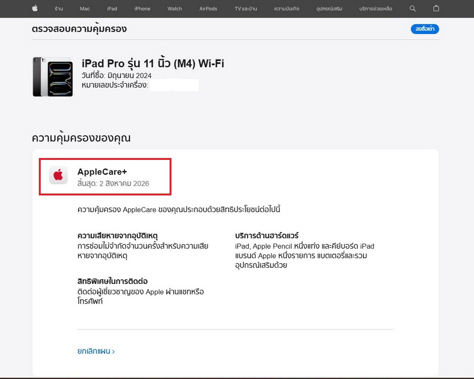This screenshot has width=474, height=379.
Task: Open the Mac menu item
Action: pyautogui.click(x=85, y=9)
